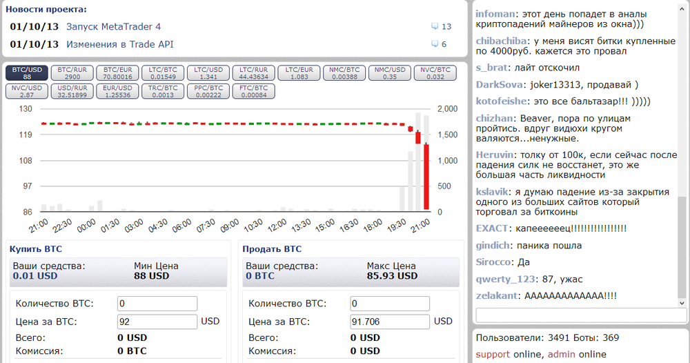This screenshot has width=690, height=363.
Task: Click the 'Новости проекта:' heading
Action: pos(46,9)
